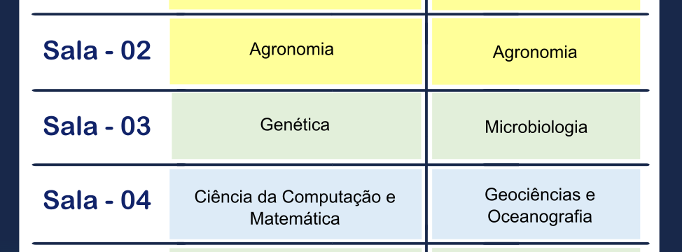Pick partial green cell below Computação cell
Viewport: 682px width, 252px height.
pyautogui.click(x=295, y=250)
